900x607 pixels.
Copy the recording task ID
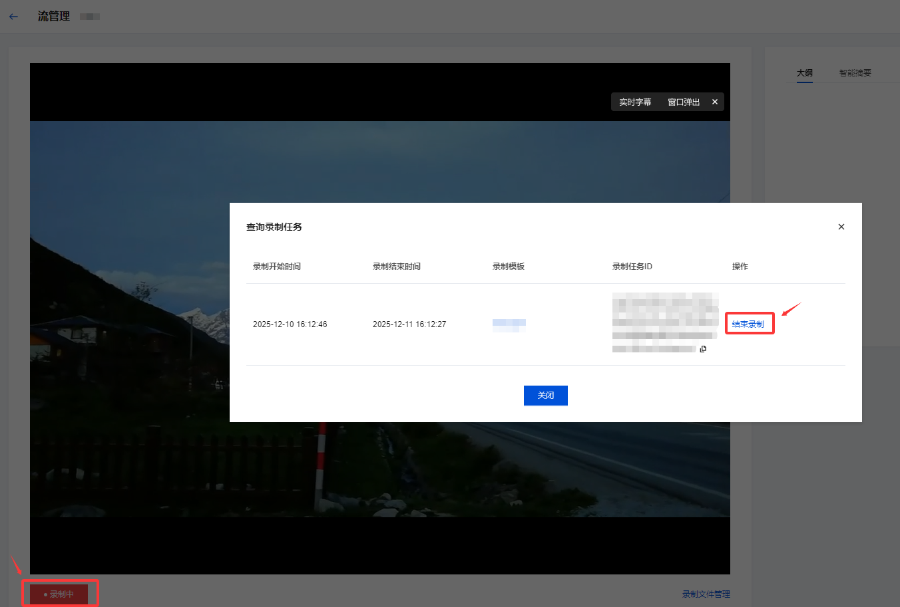pyautogui.click(x=703, y=349)
